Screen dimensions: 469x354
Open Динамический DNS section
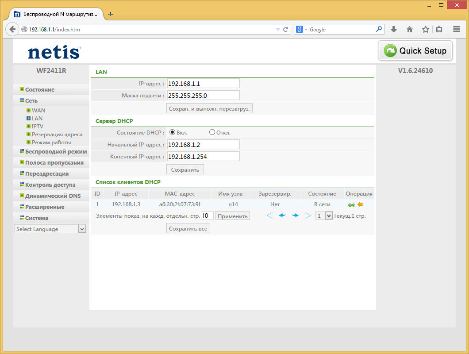pyautogui.click(x=53, y=196)
